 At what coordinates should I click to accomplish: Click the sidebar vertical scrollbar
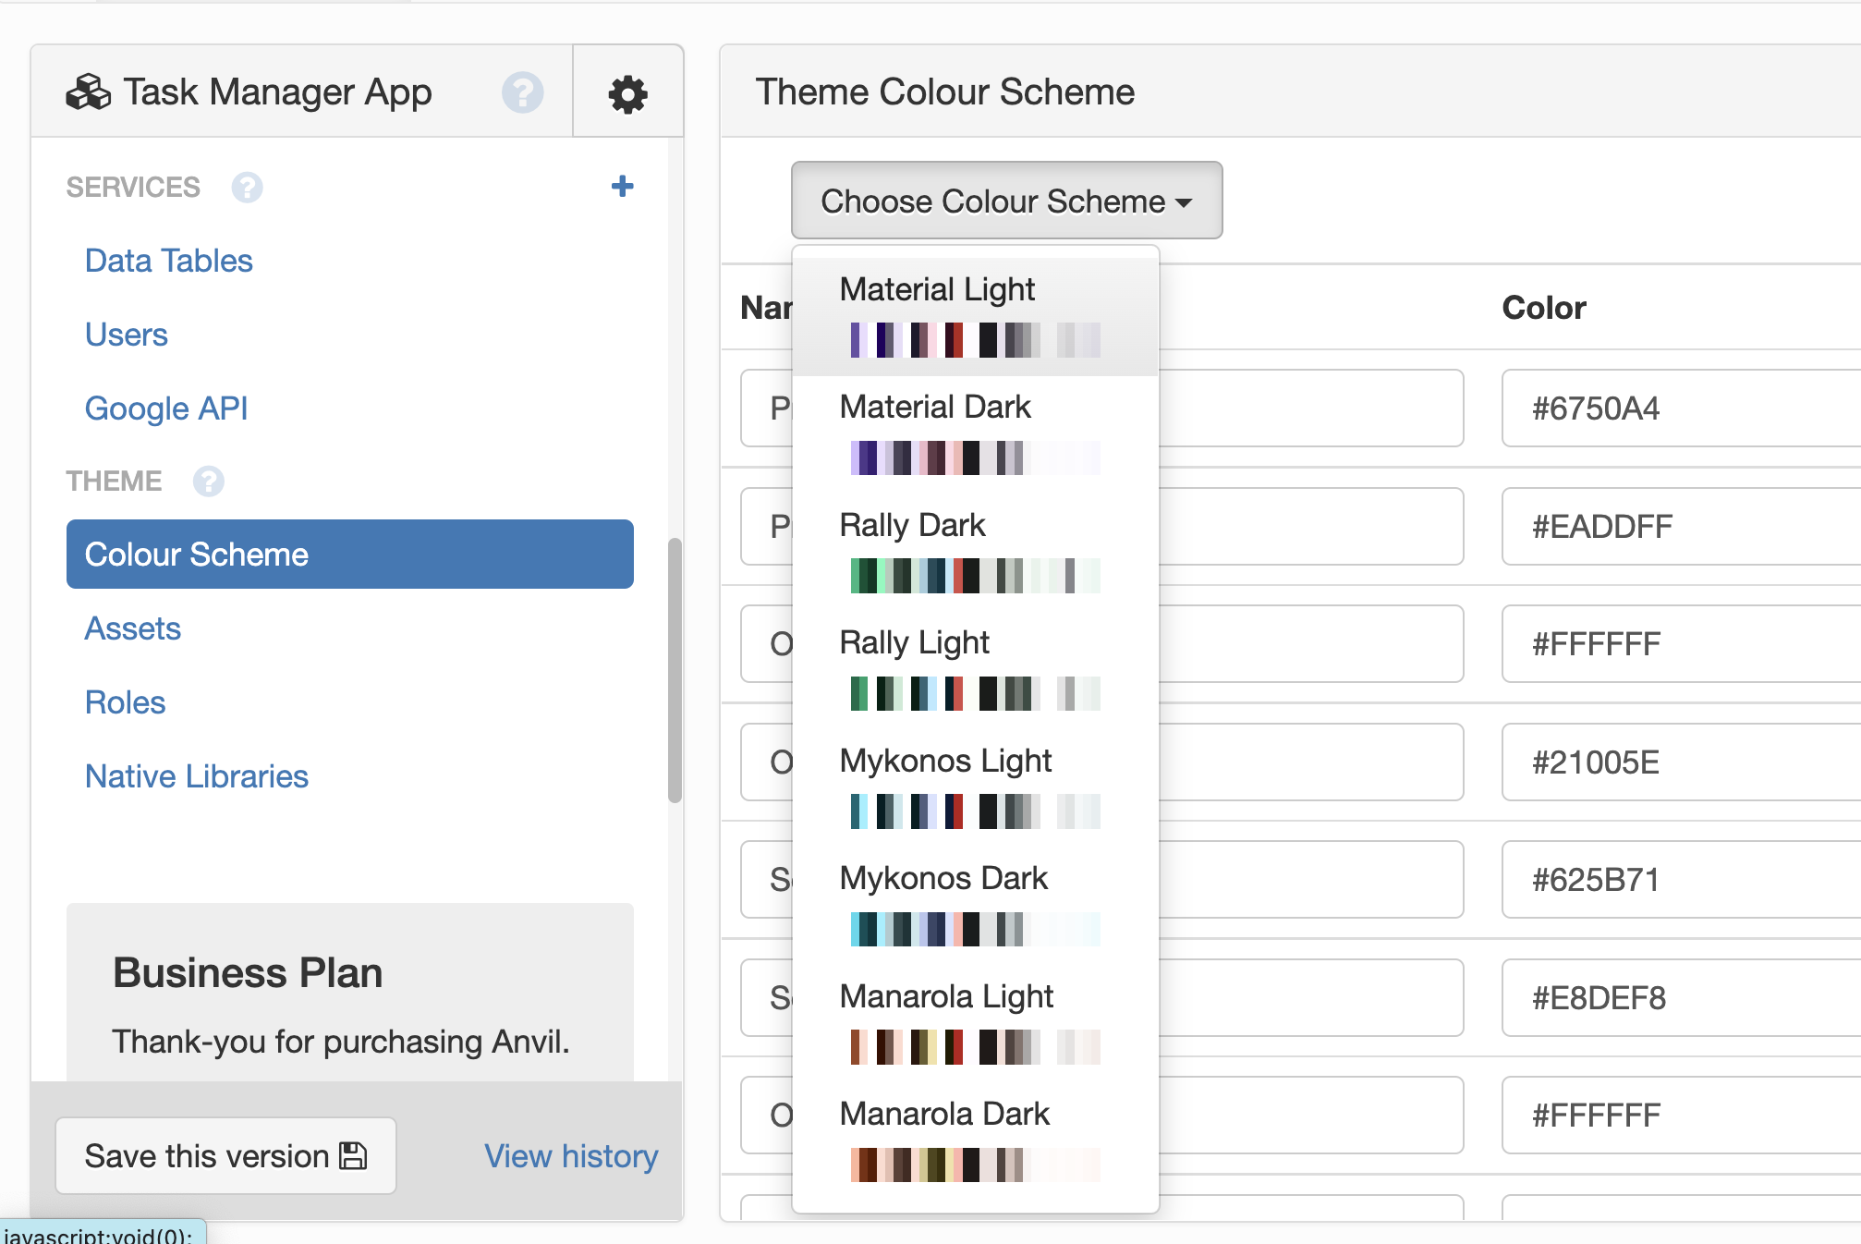(675, 670)
